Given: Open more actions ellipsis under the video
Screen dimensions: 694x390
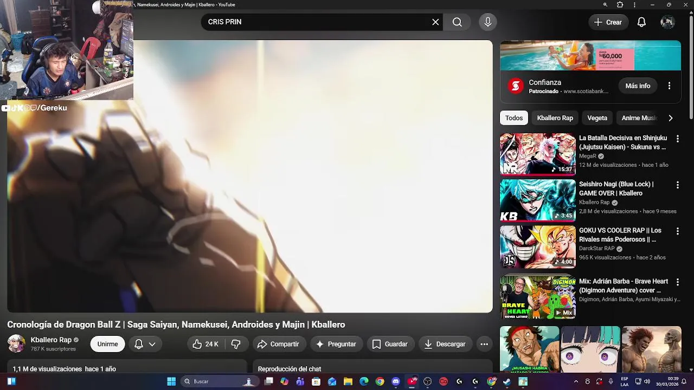Looking at the screenshot, I should click(x=484, y=344).
